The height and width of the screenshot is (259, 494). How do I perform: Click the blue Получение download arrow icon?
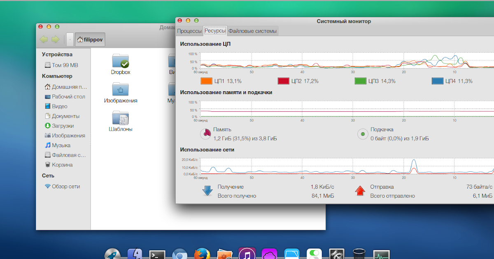coord(207,191)
